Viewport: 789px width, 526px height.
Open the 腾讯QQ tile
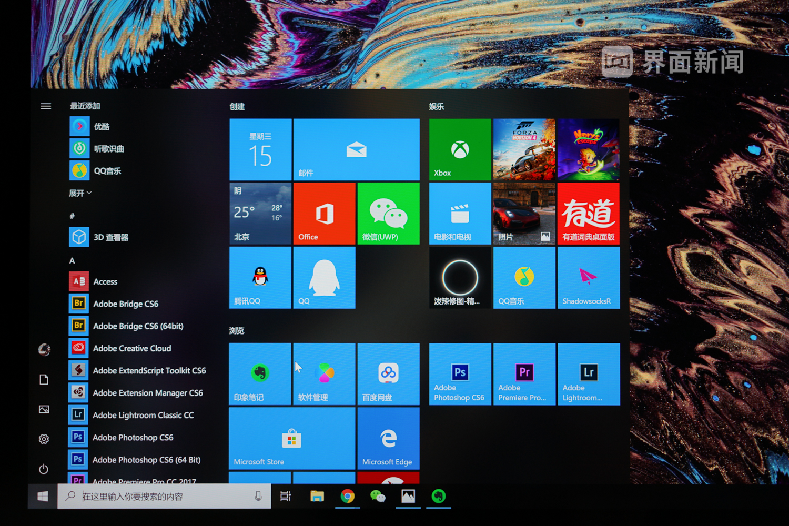coord(260,278)
